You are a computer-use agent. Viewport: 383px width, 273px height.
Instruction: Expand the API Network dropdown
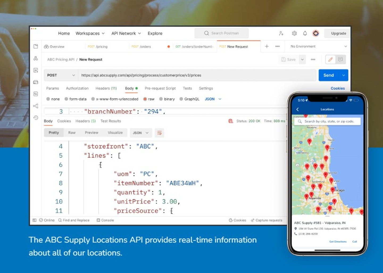point(126,33)
